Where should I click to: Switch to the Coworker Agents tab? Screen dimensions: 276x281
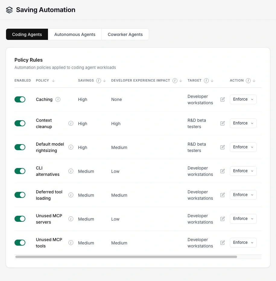(125, 34)
